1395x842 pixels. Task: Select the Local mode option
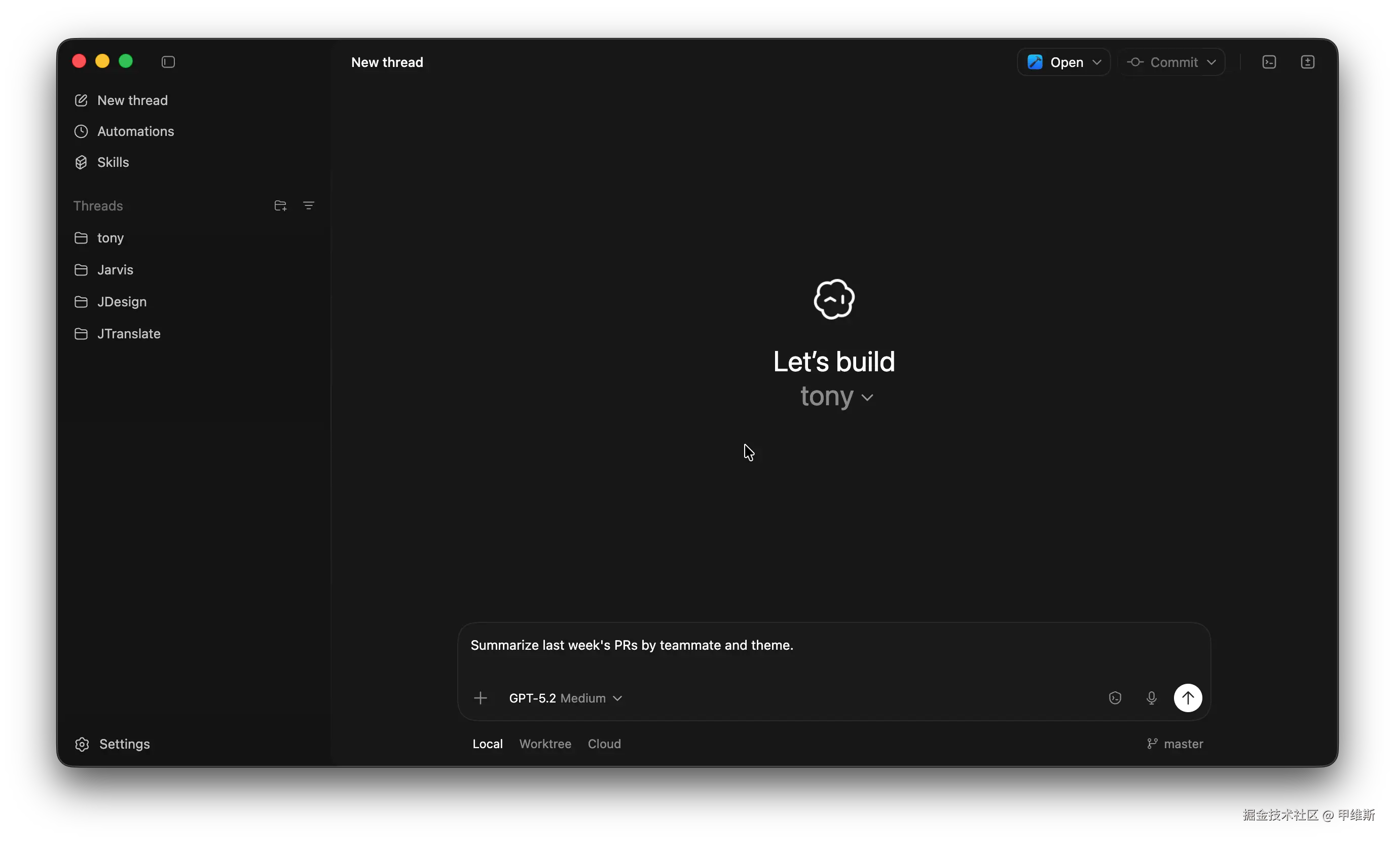[488, 744]
